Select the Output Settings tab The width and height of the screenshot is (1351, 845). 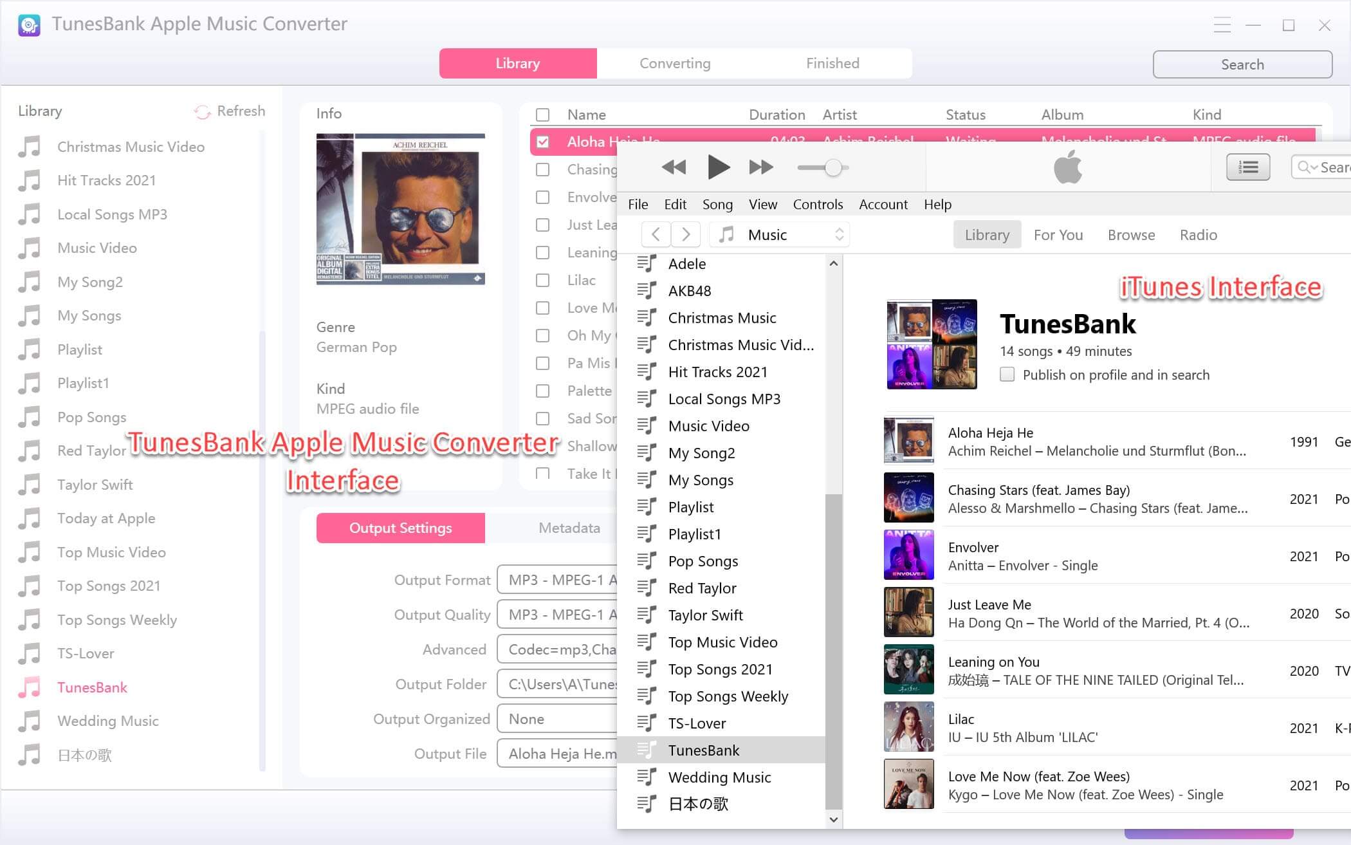400,528
